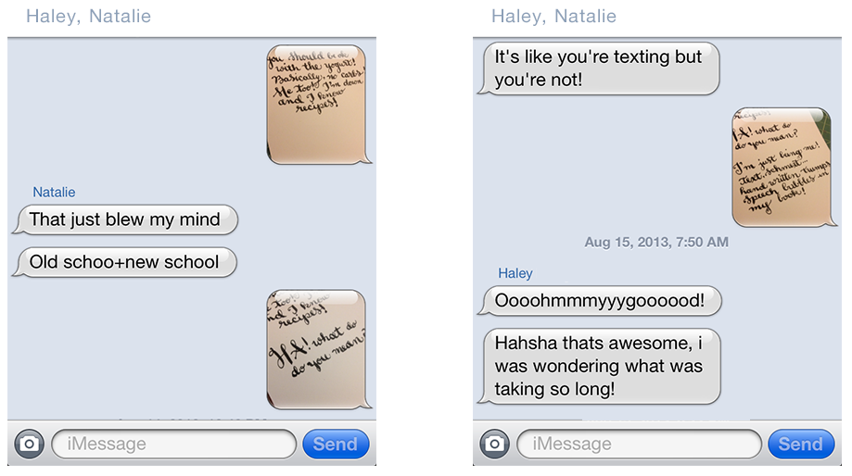The width and height of the screenshot is (852, 476).
Task: Open handwritten 'speech bubbles' photo in right chat
Action: [x=783, y=168]
